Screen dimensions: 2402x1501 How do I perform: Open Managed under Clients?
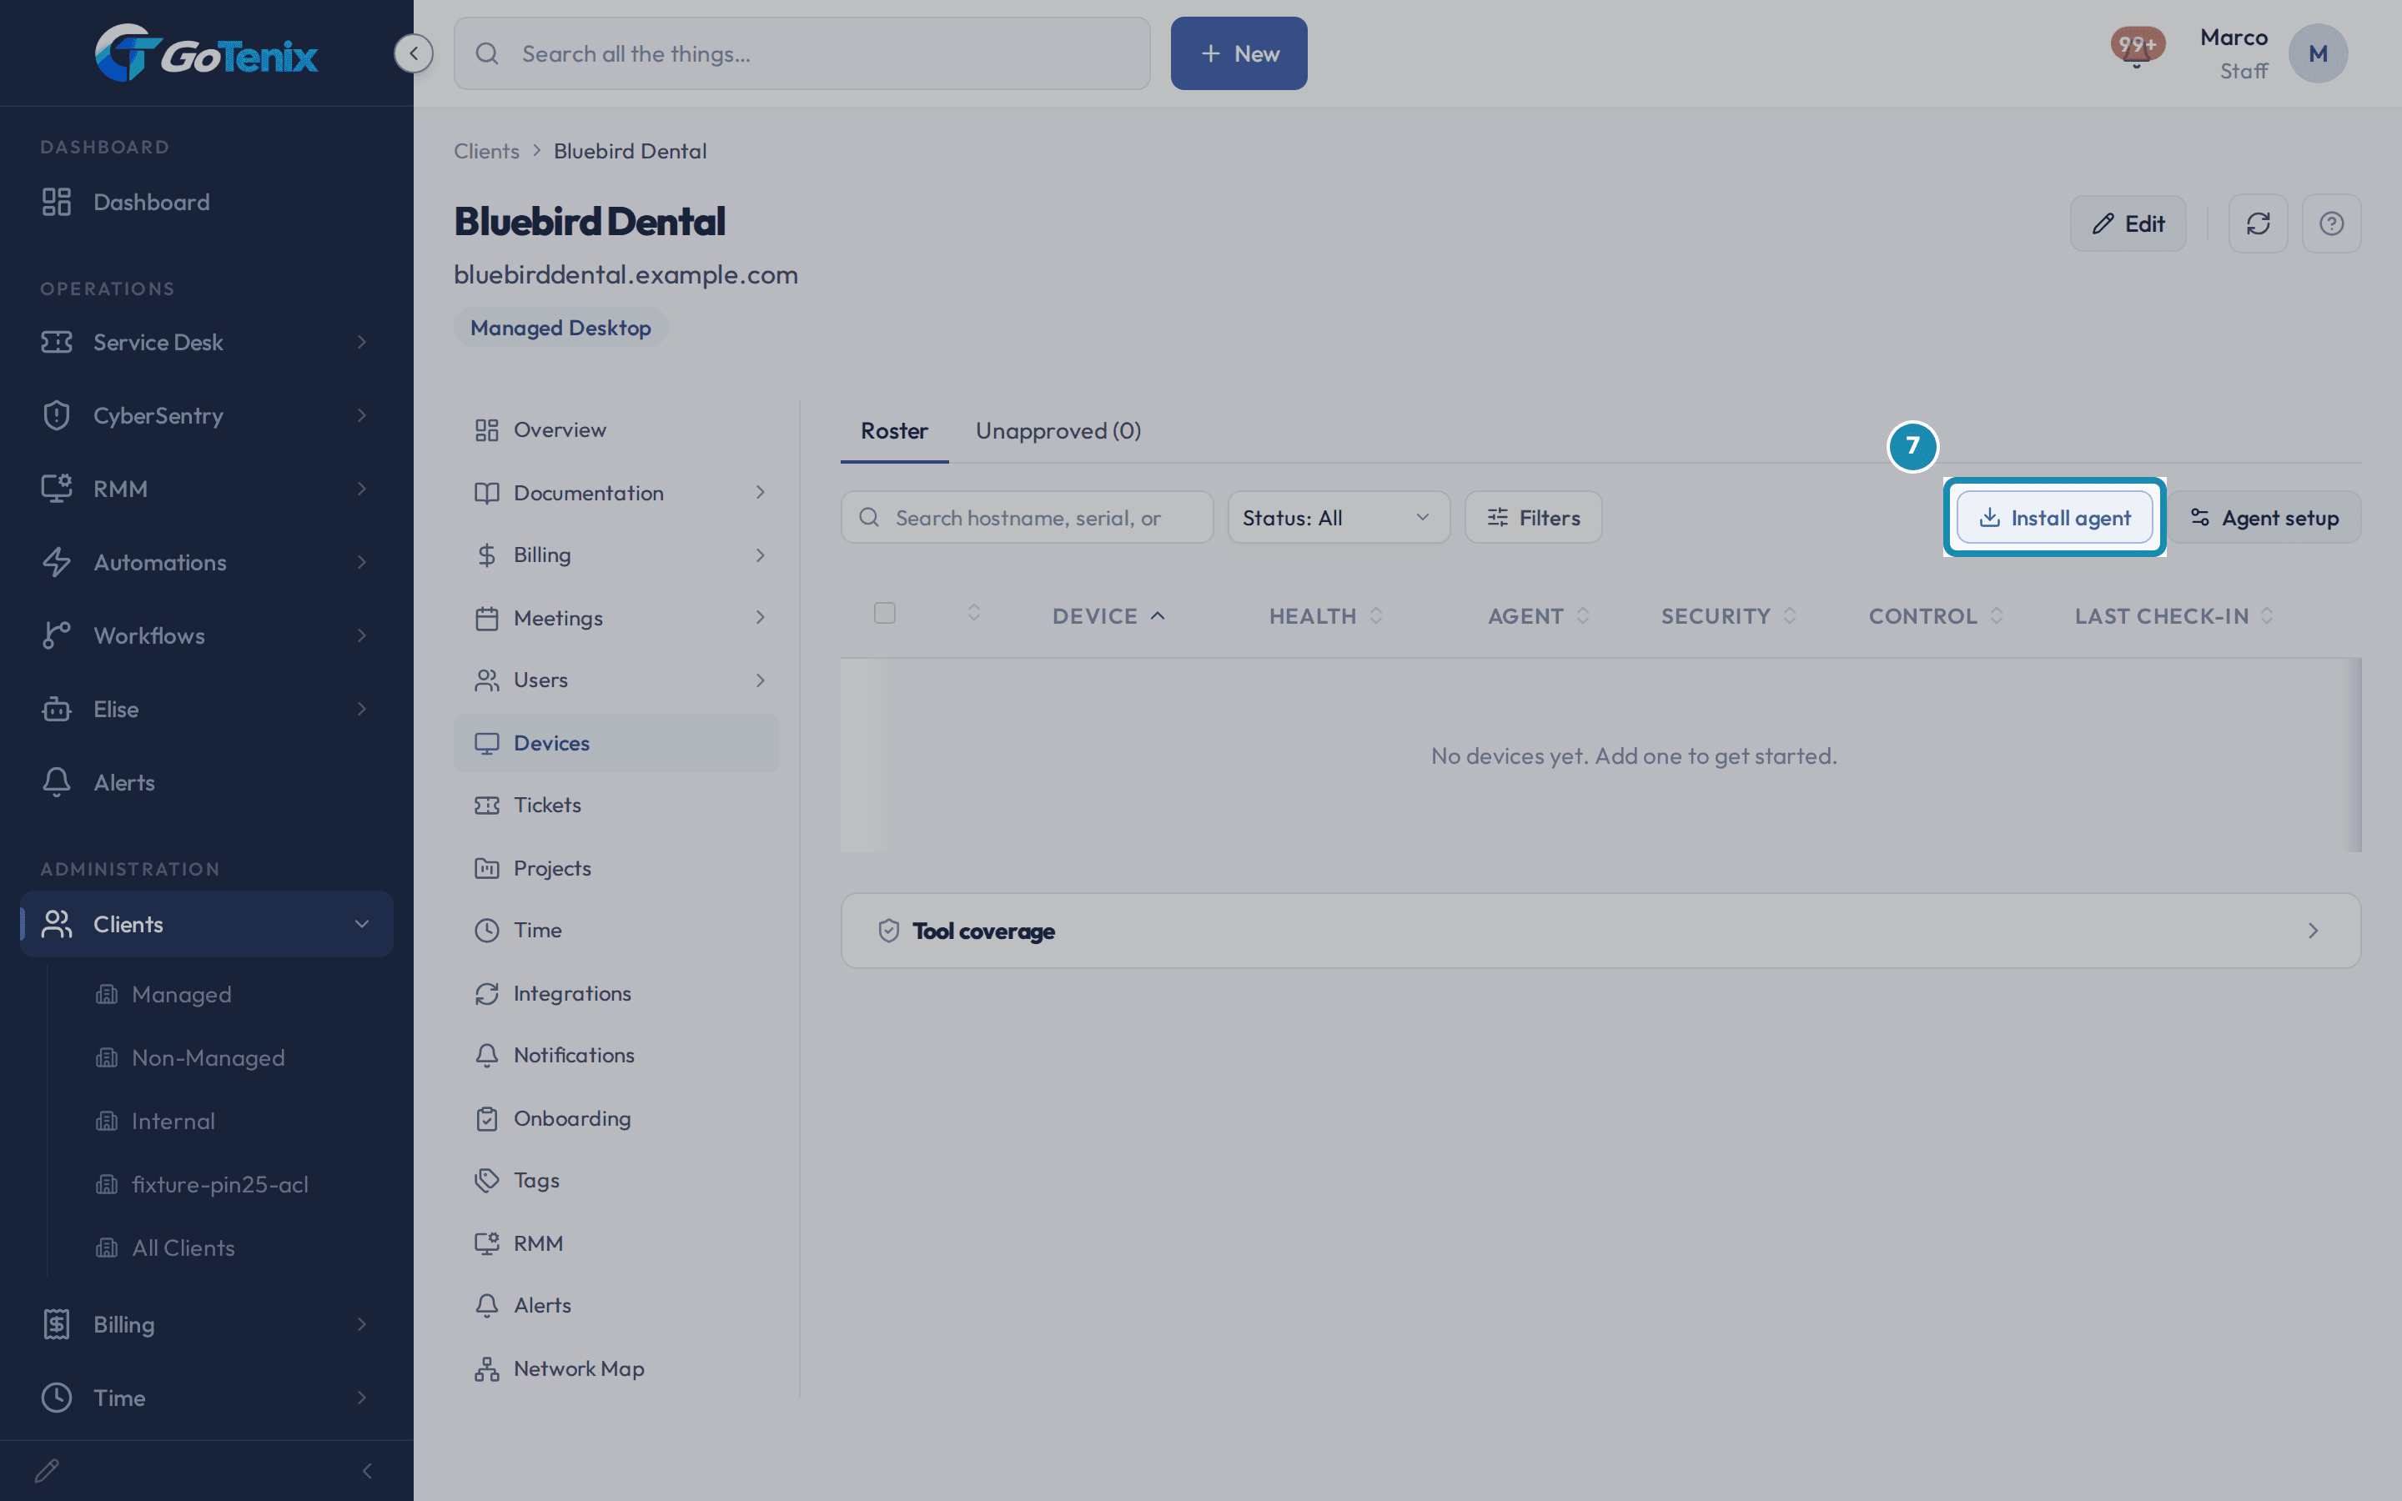[x=181, y=994]
